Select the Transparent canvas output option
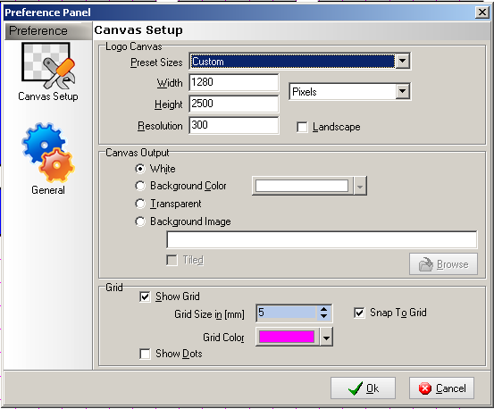The image size is (494, 409). (140, 204)
